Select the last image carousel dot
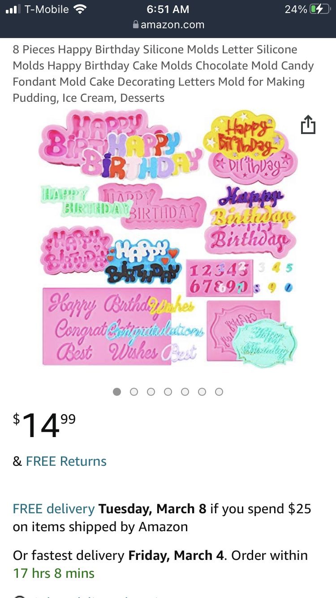Screen dimensions: 336x598 pyautogui.click(x=219, y=392)
